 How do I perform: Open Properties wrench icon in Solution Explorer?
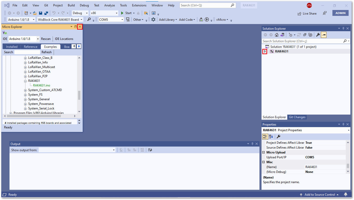pyautogui.click(x=318, y=35)
